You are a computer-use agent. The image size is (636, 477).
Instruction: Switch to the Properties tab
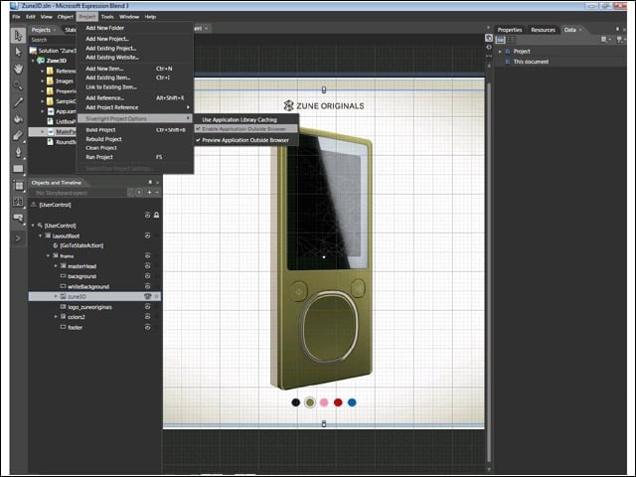510,30
